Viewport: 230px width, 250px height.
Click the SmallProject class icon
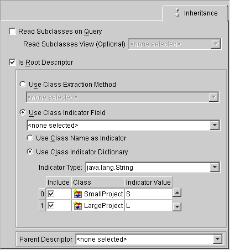point(77,194)
